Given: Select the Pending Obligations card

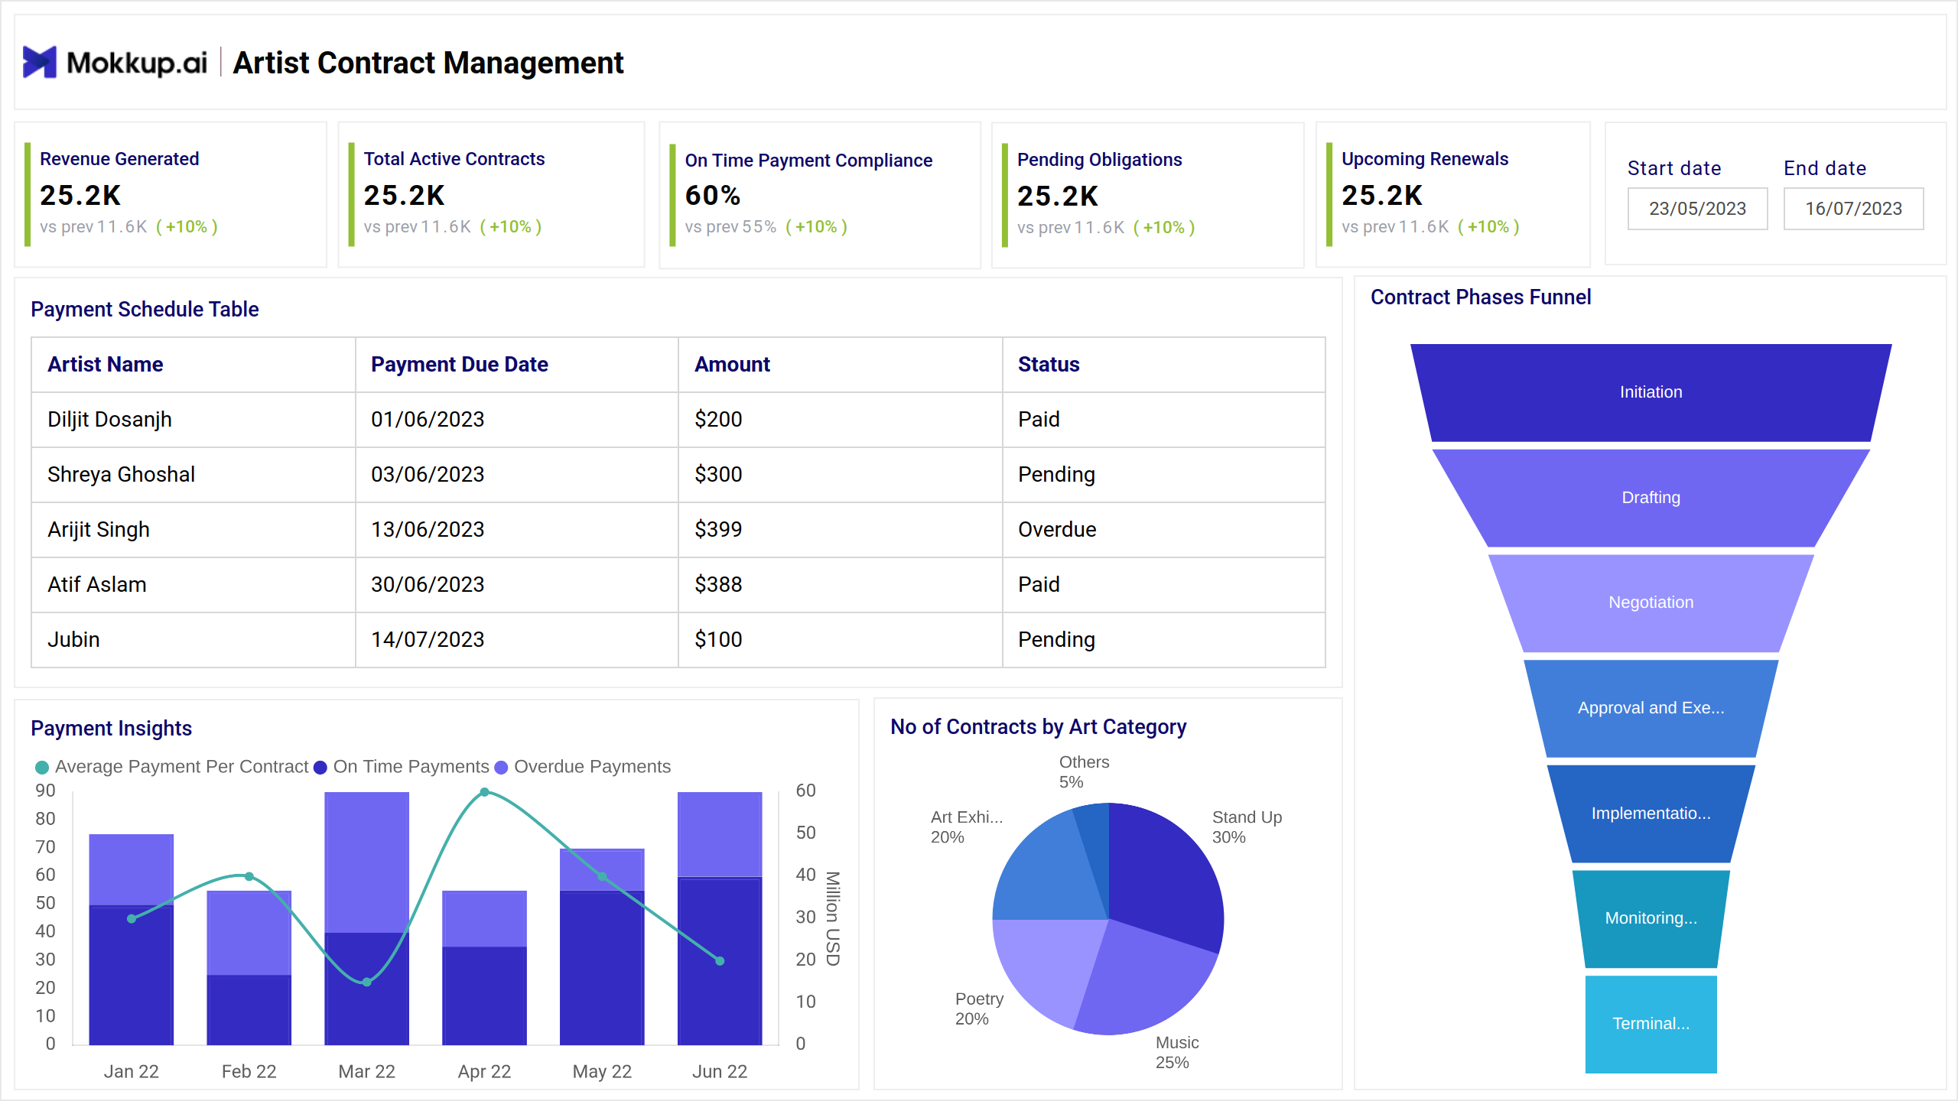Looking at the screenshot, I should 1147,196.
